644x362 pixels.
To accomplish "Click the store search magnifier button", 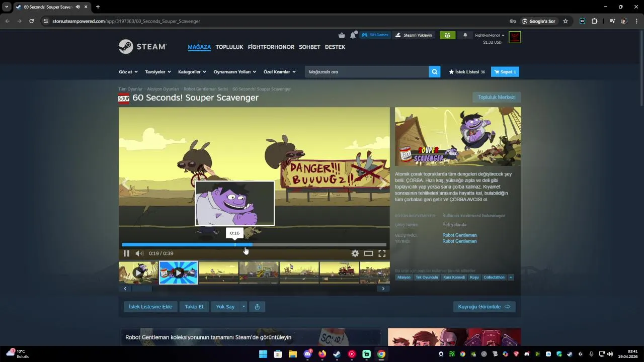I will pos(435,72).
